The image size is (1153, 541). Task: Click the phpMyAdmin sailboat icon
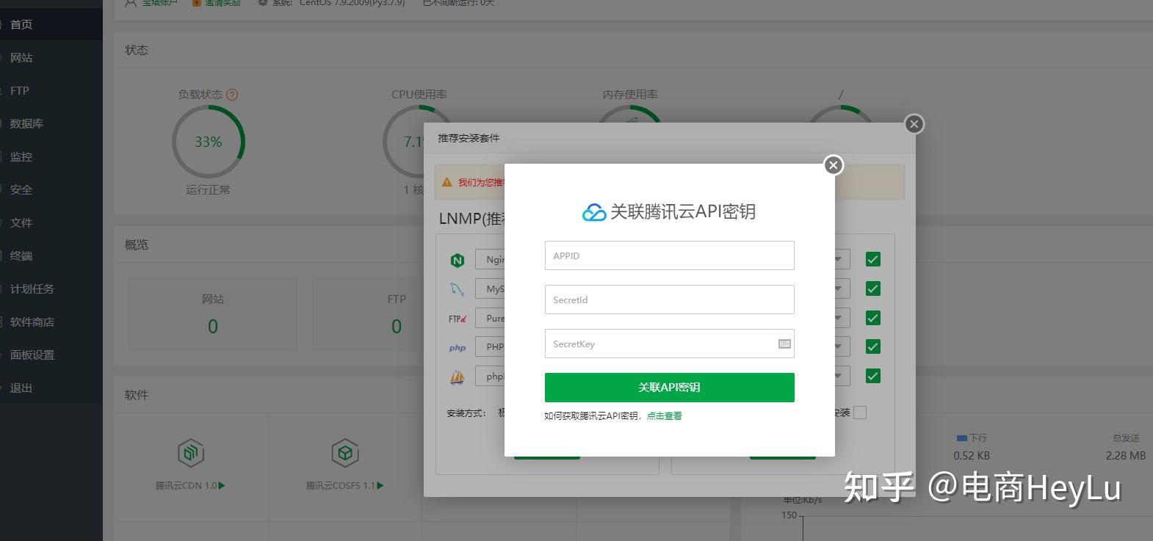coord(458,377)
